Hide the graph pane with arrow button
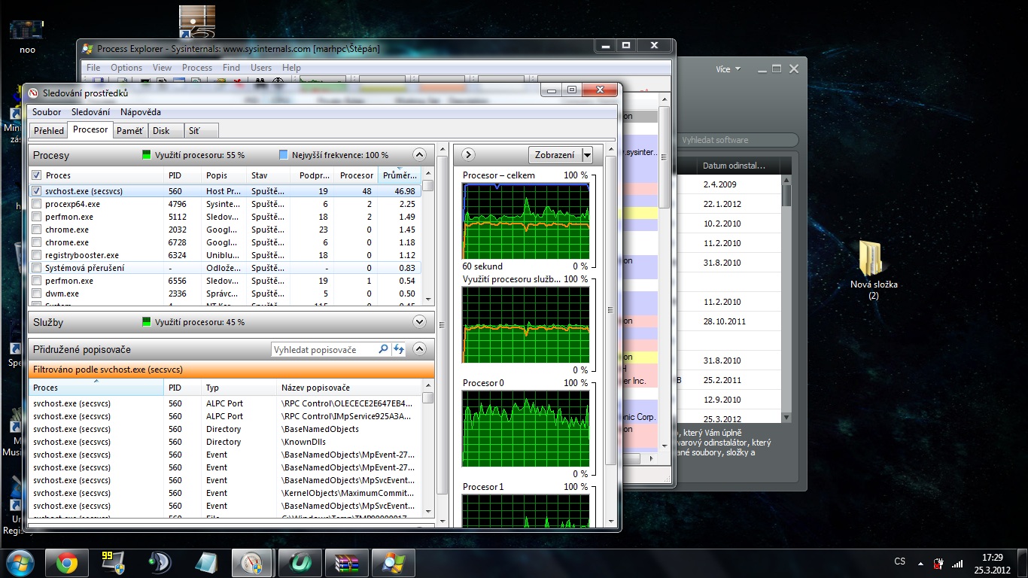Image resolution: width=1028 pixels, height=578 pixels. [x=468, y=155]
